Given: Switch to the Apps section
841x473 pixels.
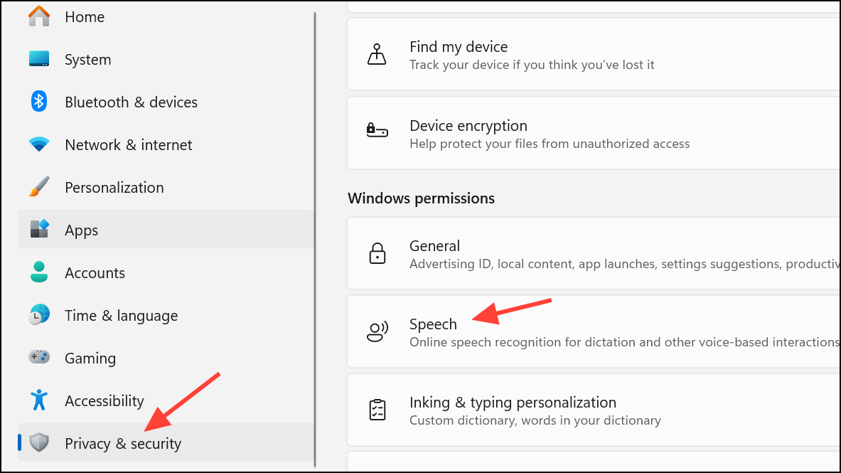Looking at the screenshot, I should pos(81,230).
